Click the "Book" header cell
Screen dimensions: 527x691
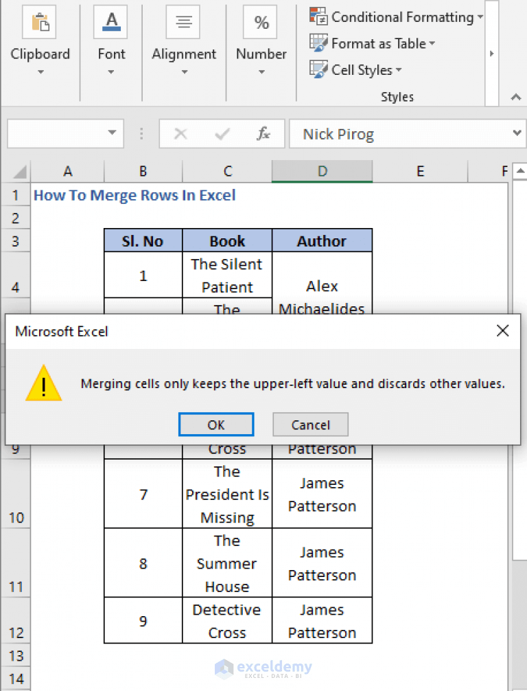pyautogui.click(x=227, y=240)
